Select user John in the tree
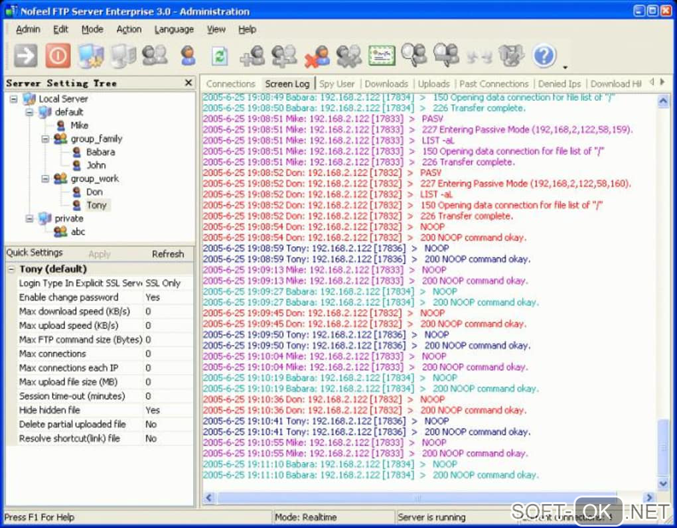 96,165
